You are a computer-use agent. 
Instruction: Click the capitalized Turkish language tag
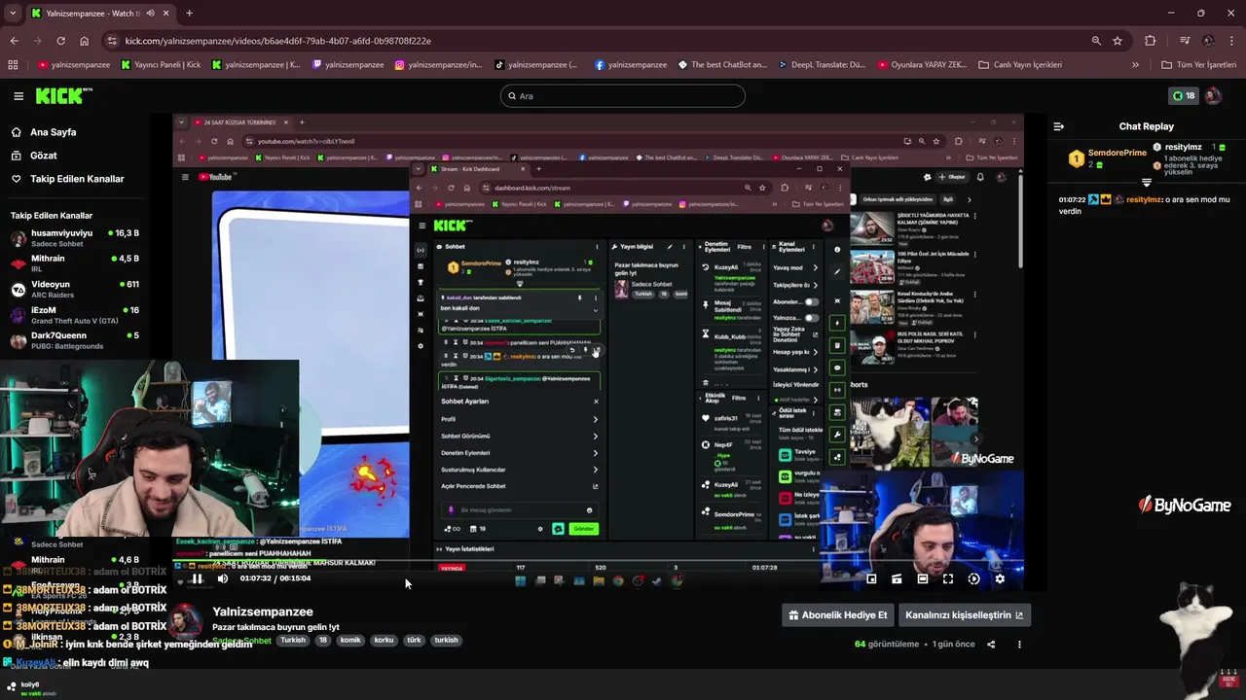point(293,641)
